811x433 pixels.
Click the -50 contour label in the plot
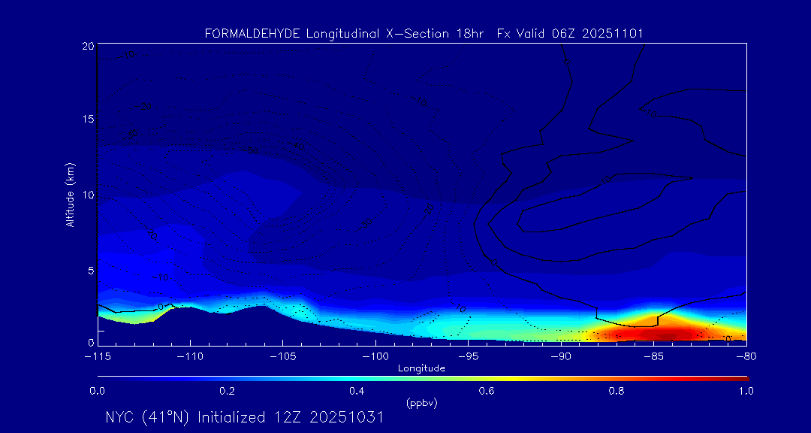pos(252,150)
